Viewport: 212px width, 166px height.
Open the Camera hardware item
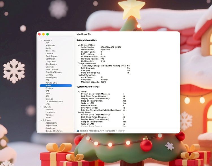tap(49, 53)
